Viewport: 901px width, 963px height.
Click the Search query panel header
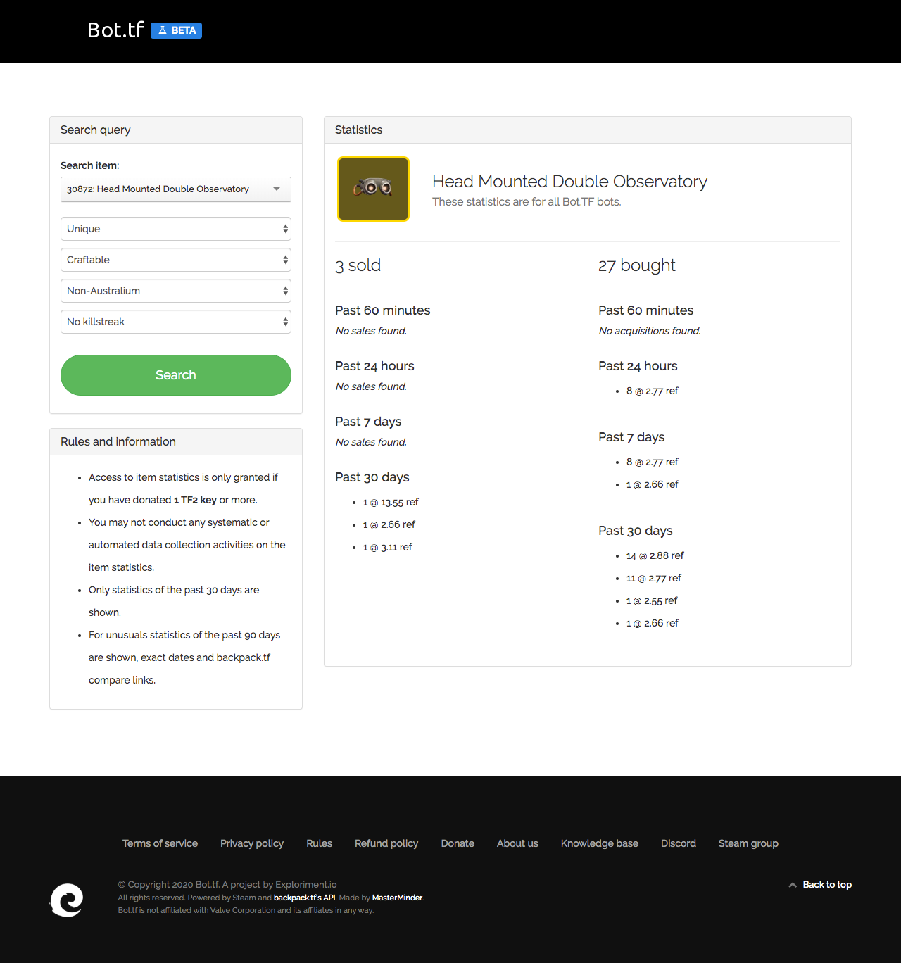pos(176,130)
